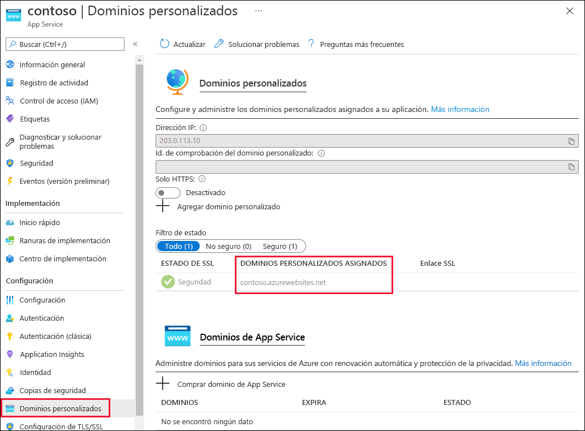Click the Buscar search field
The height and width of the screenshot is (431, 585).
64,44
